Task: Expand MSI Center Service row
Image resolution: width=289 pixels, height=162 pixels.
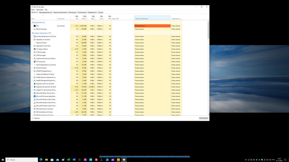Action: 32,109
